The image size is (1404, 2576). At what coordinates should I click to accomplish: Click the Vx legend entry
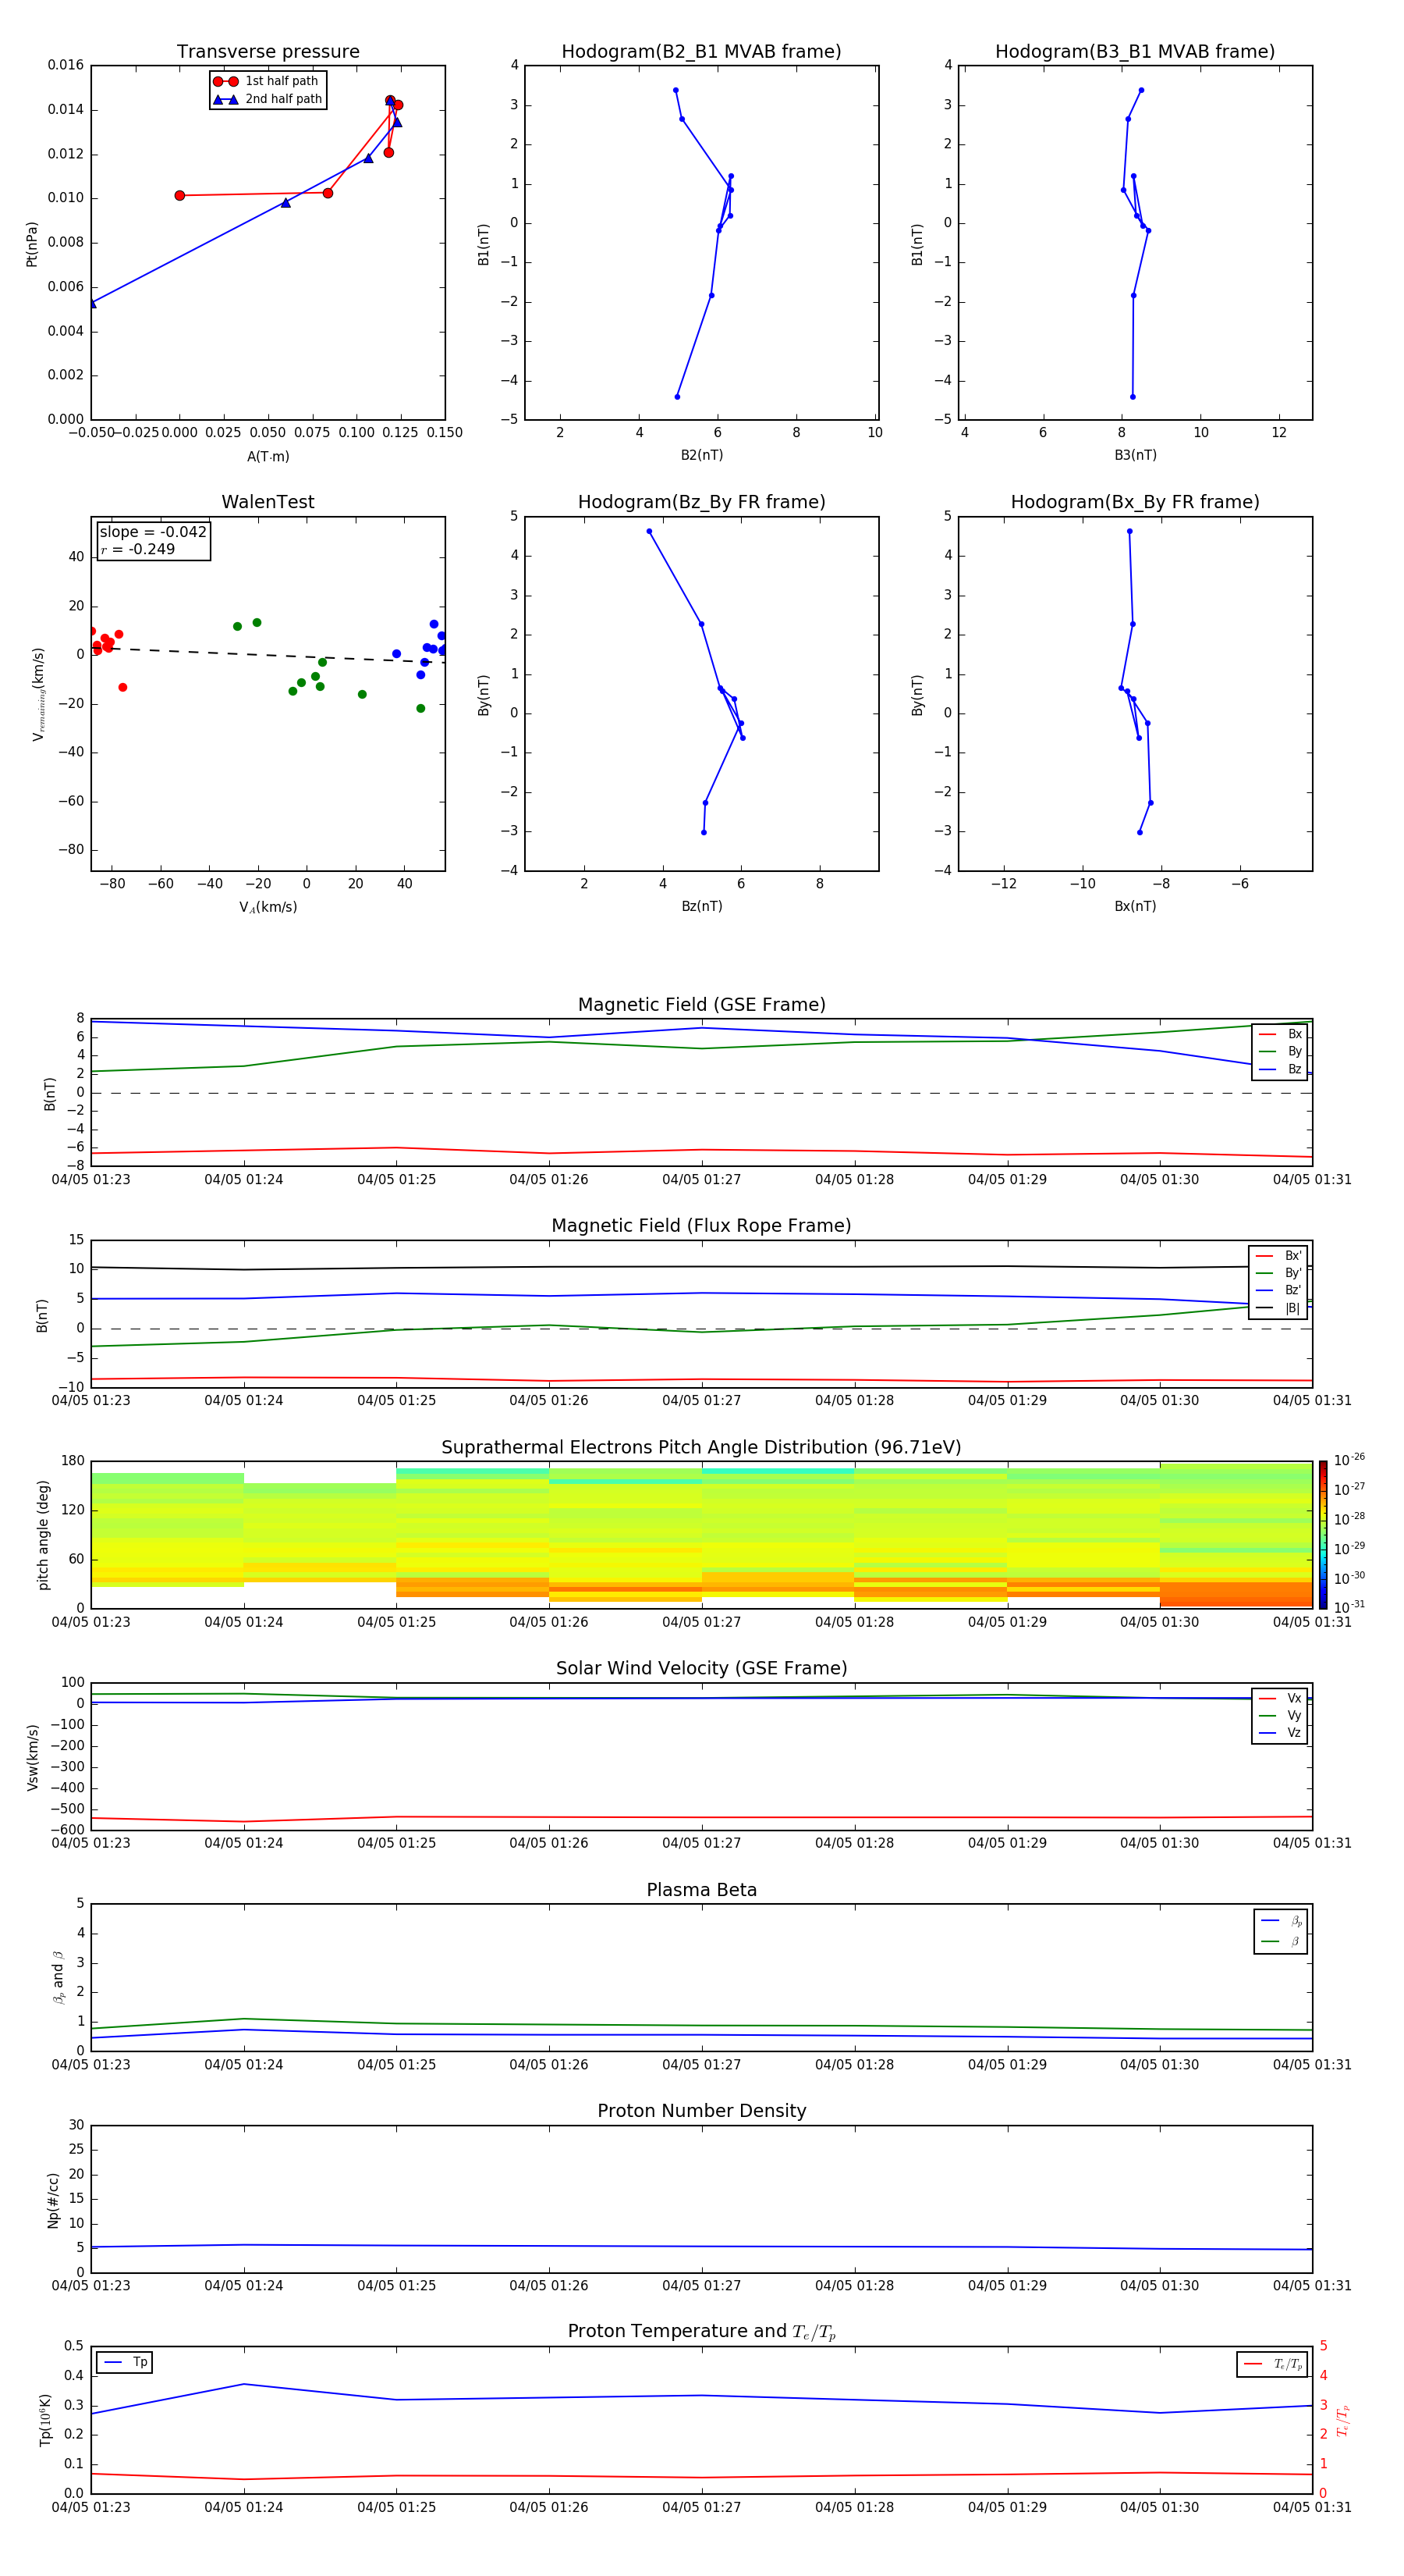(1280, 1698)
